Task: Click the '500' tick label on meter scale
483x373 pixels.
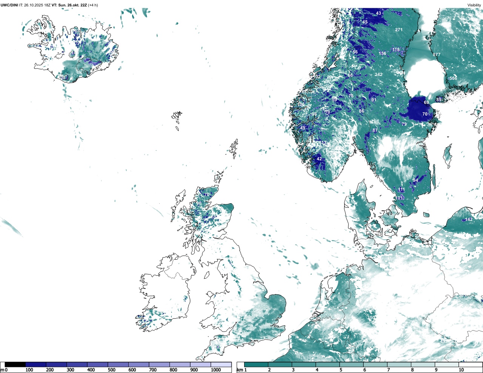Action: (x=111, y=370)
